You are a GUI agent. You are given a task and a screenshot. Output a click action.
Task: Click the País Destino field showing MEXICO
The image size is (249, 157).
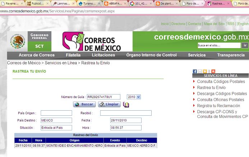[56, 120]
